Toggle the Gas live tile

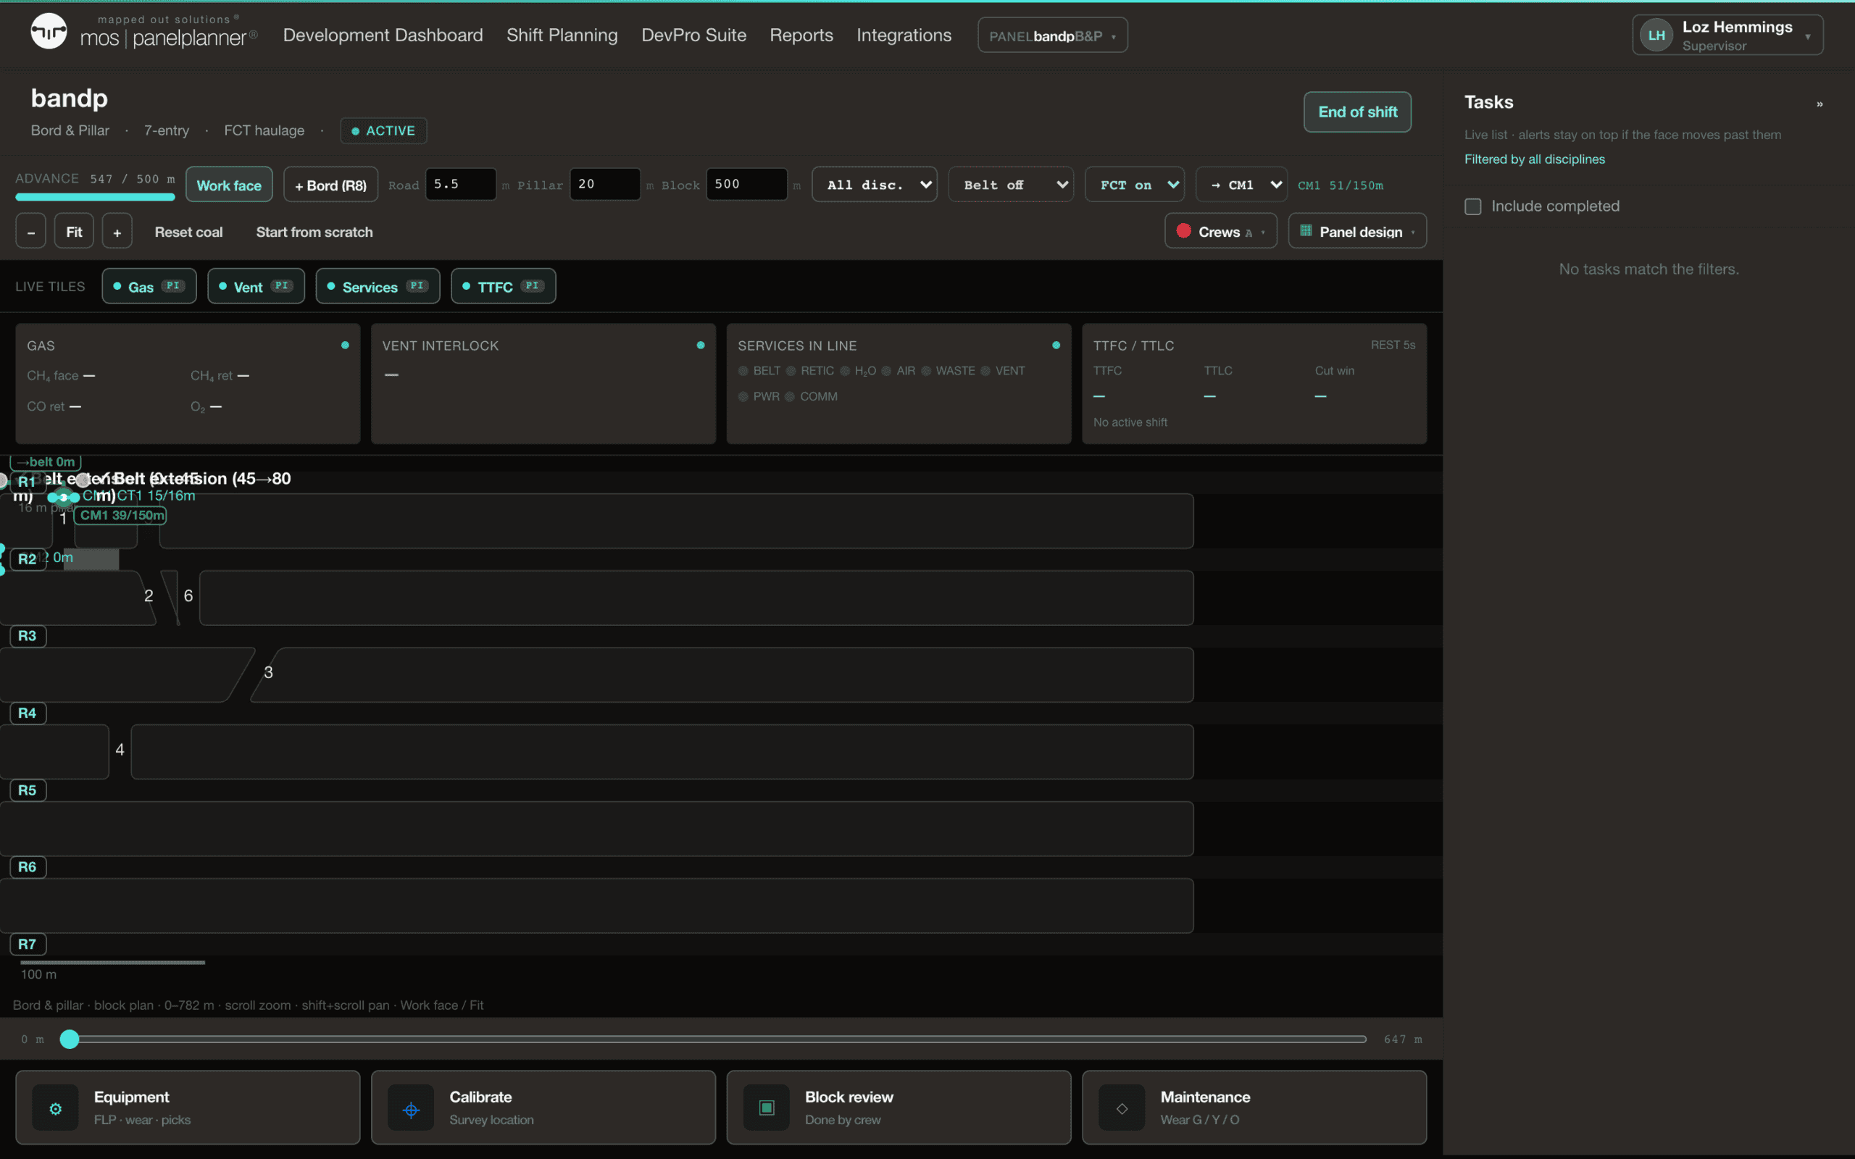coord(149,286)
